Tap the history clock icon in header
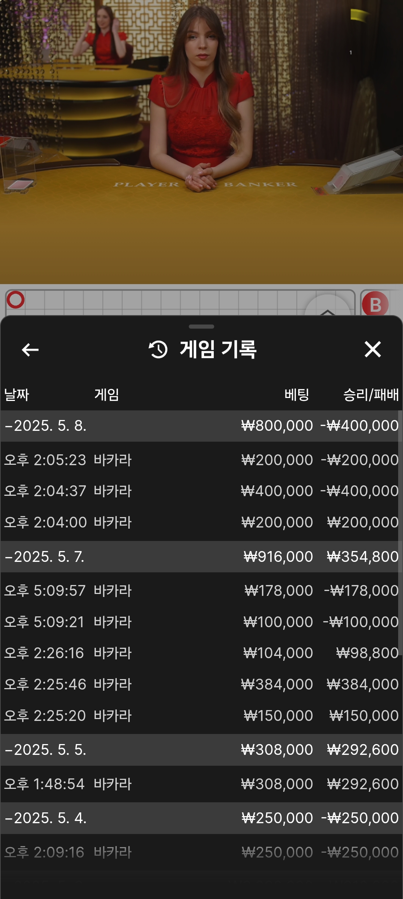 [158, 349]
